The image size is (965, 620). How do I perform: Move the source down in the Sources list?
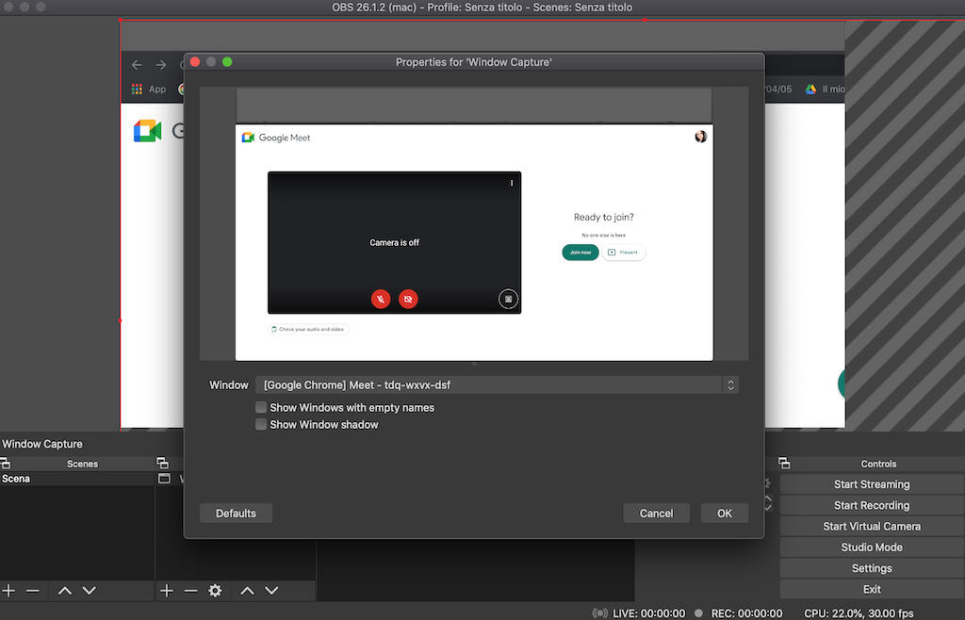(271, 591)
